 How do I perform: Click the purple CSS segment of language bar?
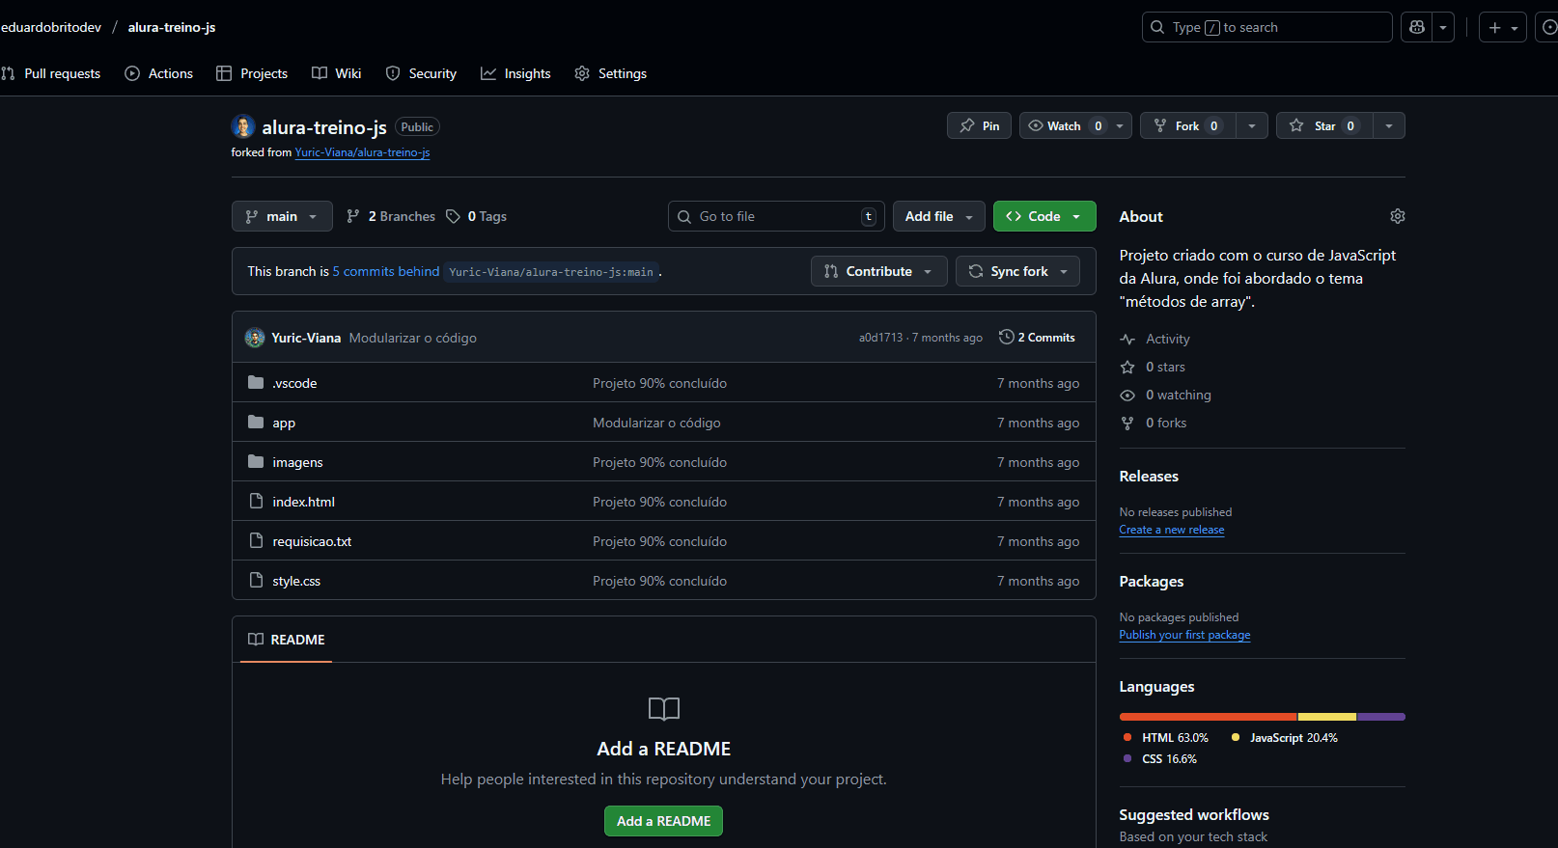coord(1381,717)
